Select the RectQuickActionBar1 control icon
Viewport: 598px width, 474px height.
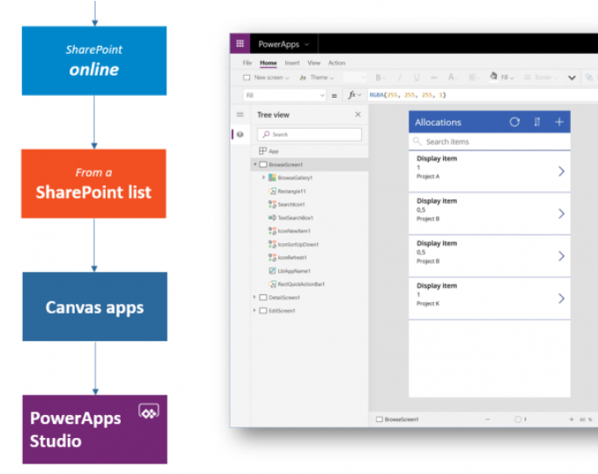272,284
